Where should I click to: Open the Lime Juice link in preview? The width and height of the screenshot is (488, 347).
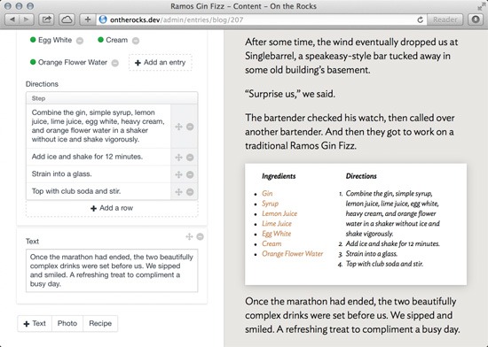point(277,224)
